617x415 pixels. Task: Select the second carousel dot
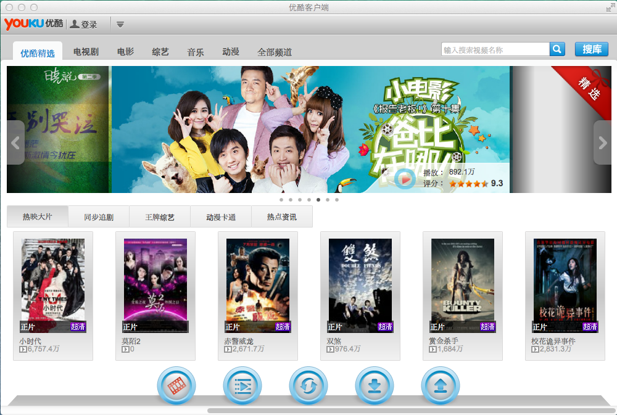click(x=291, y=200)
